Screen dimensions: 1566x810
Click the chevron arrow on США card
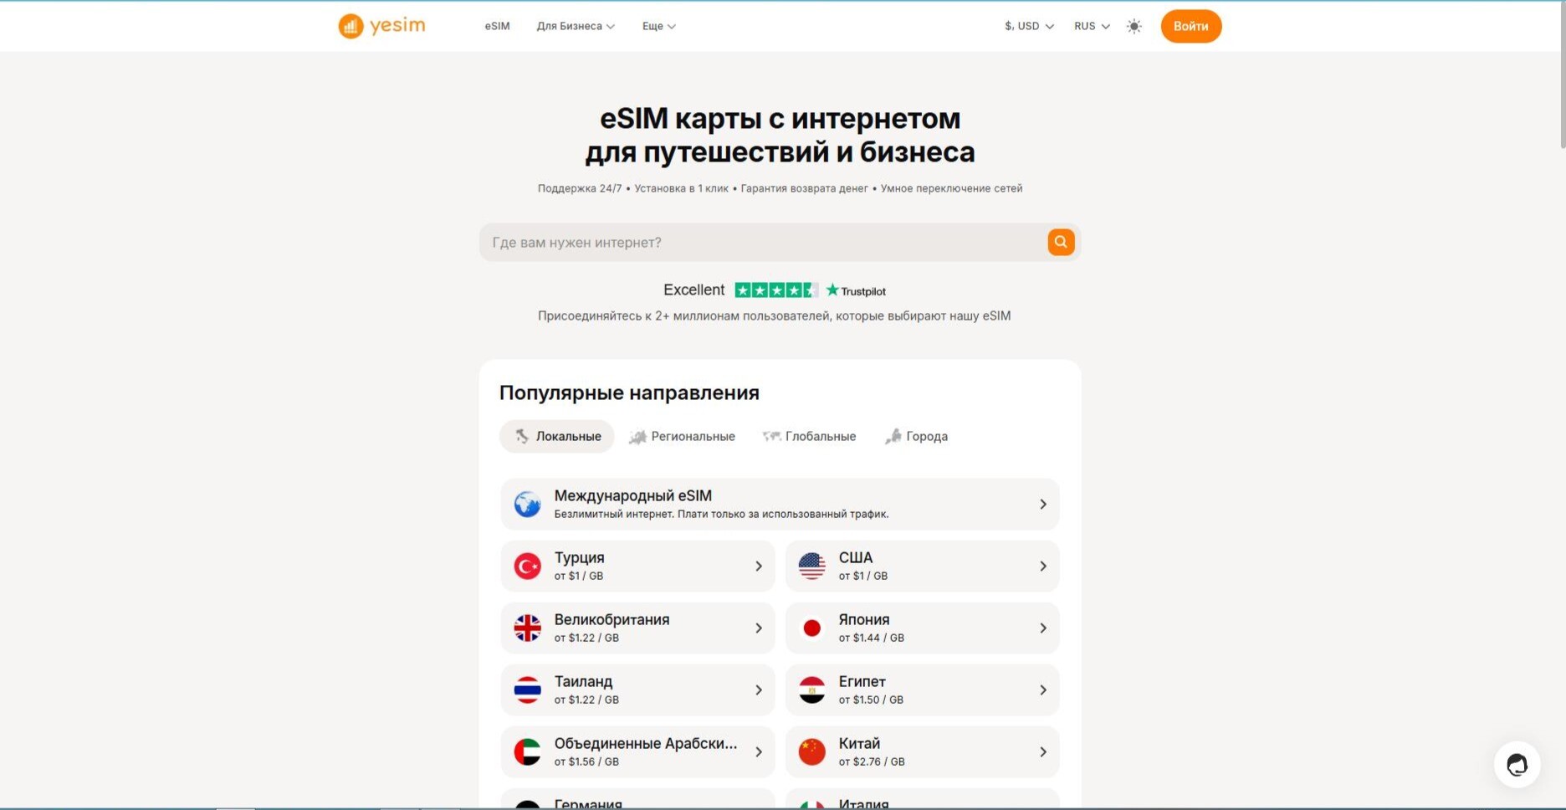[1043, 566]
